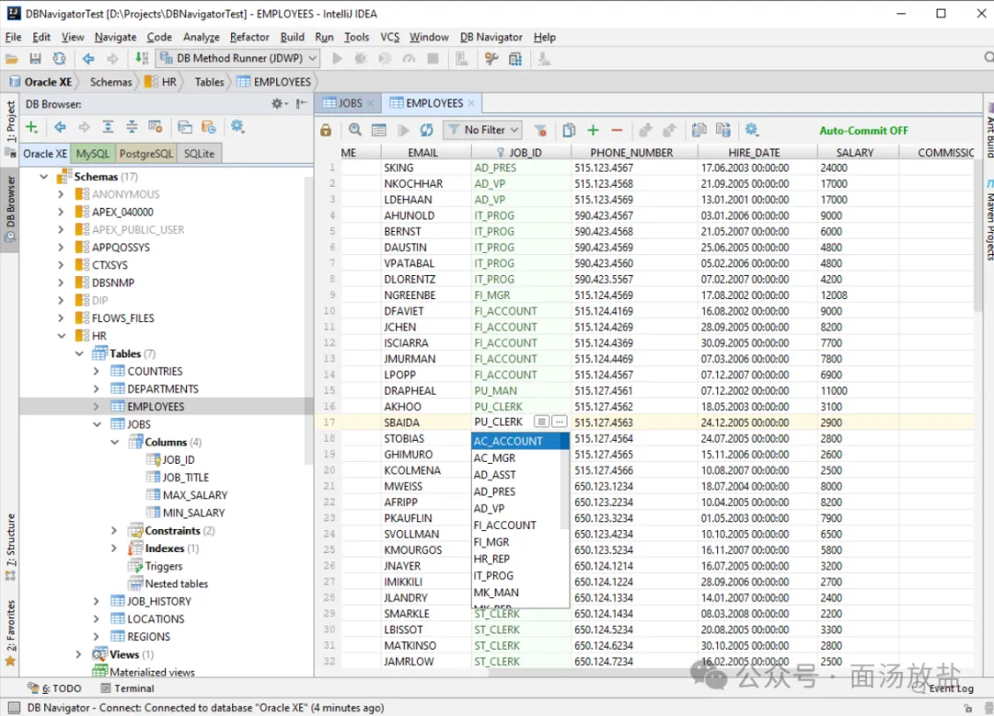The image size is (994, 716).
Task: Select AD_PRES from the job list
Action: click(x=494, y=491)
